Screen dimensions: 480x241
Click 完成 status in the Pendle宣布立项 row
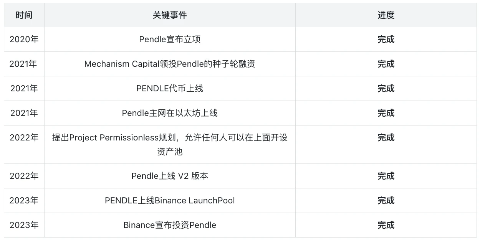(386, 40)
